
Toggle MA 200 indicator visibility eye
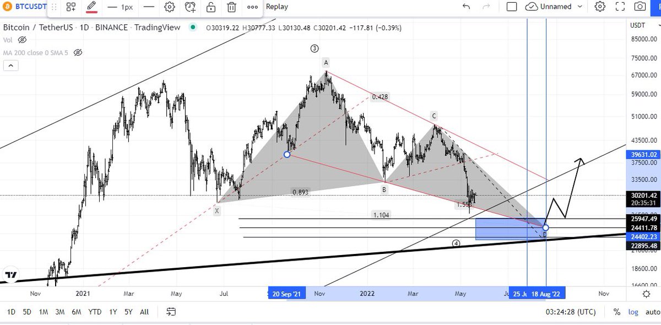[x=78, y=52]
